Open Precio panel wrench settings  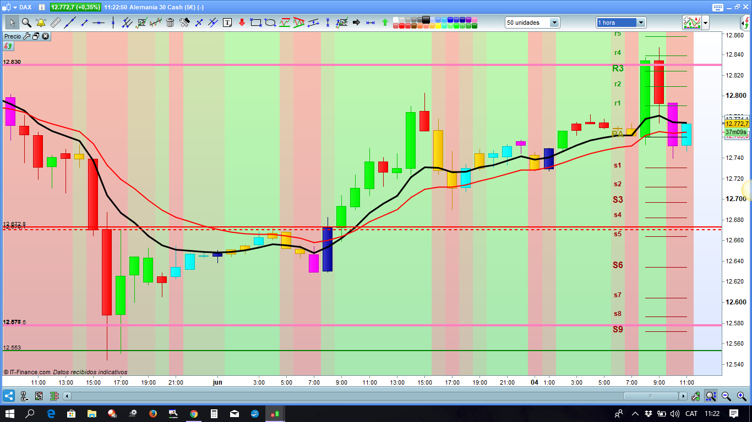(x=26, y=36)
